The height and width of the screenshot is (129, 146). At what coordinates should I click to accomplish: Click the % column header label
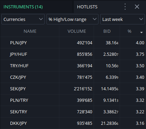tap(129, 31)
